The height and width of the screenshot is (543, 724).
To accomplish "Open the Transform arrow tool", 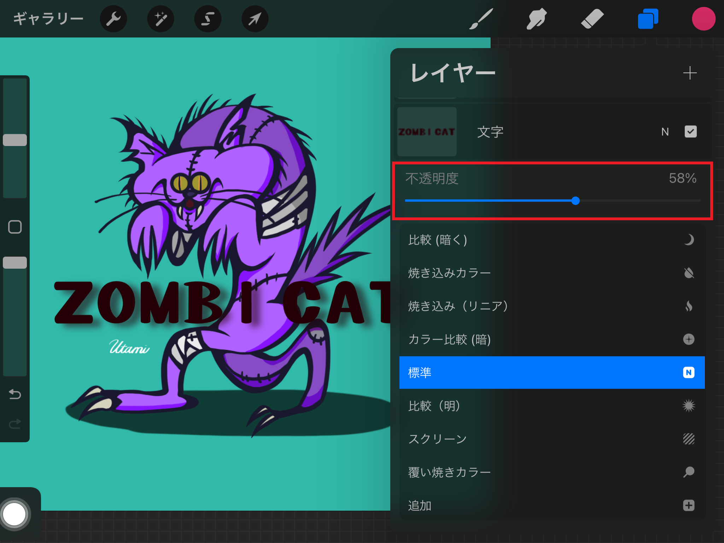I will 255,18.
